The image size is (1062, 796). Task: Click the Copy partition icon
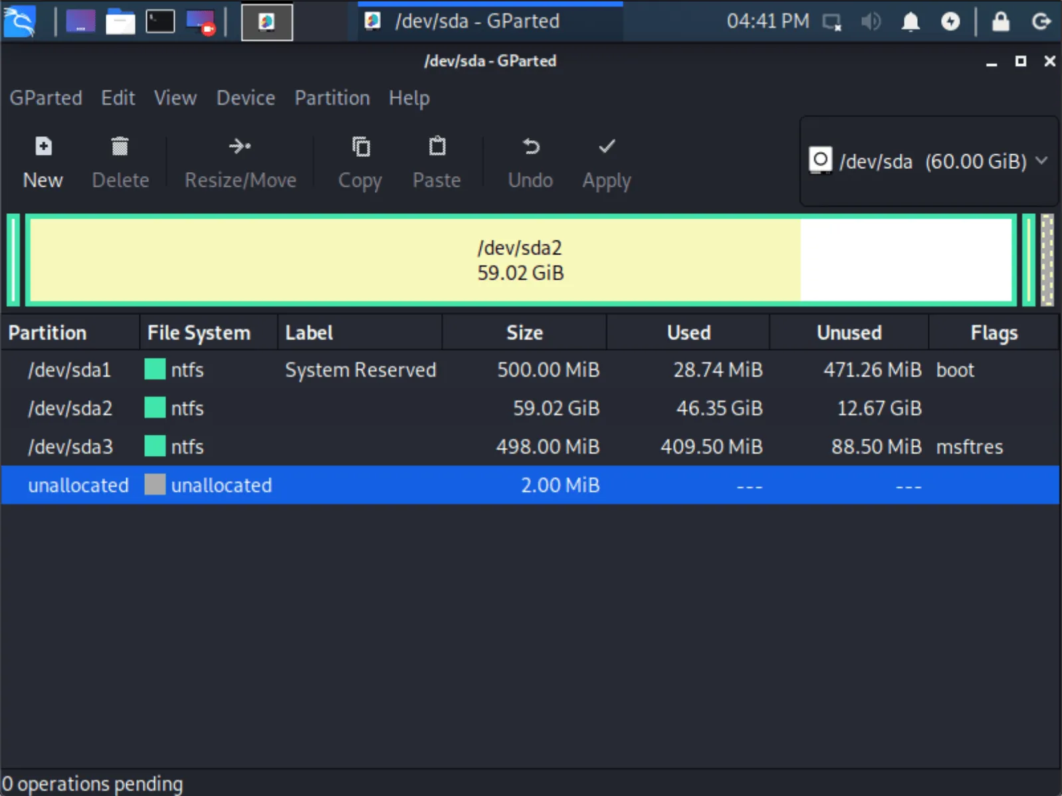360,146
